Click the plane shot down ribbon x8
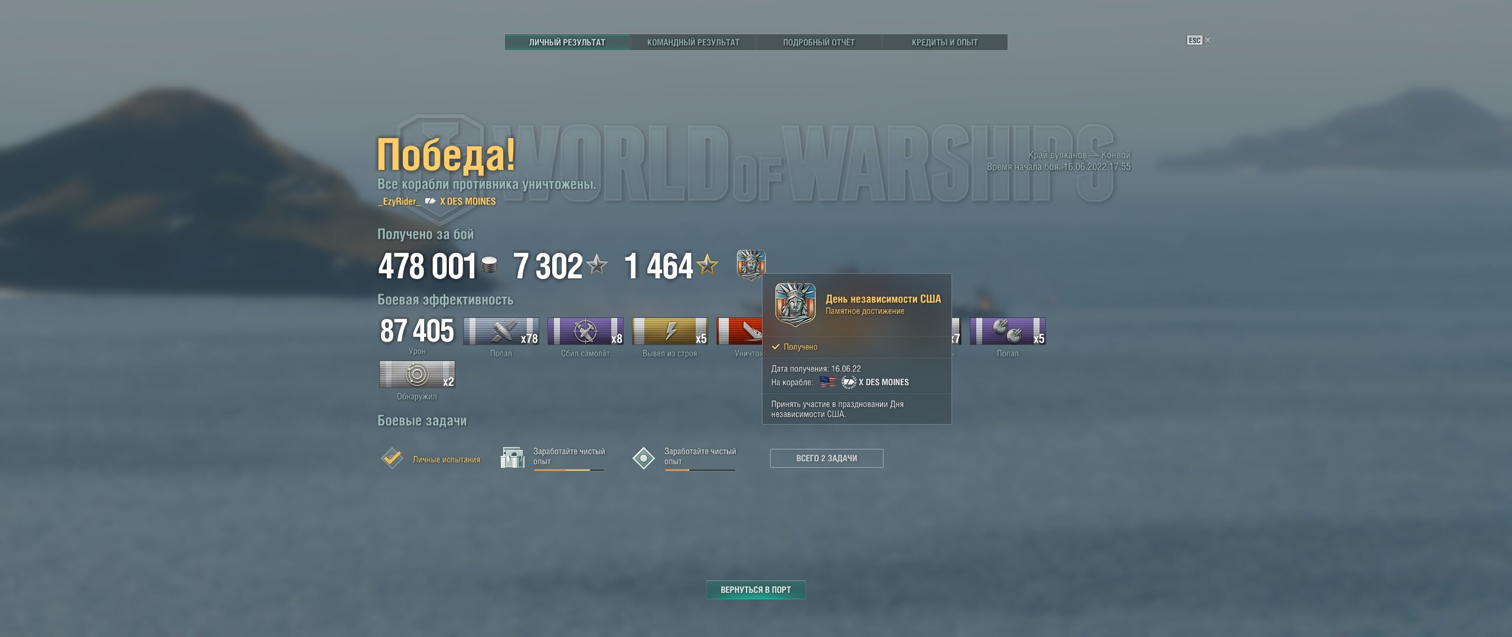This screenshot has height=637, width=1512. (x=585, y=331)
